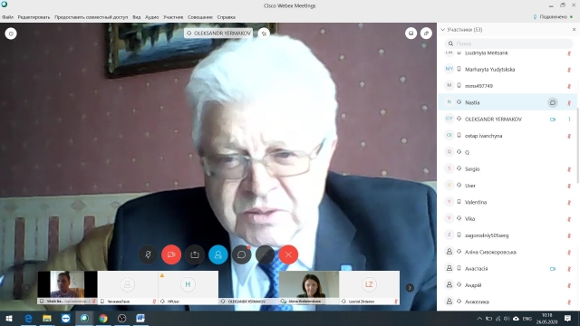Screen dimensions: 580x326
Task: Click the meeting info icon at top left of video
Action: point(11,34)
